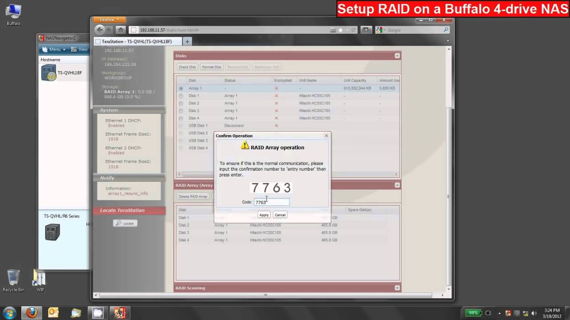
Task: Select the Disk 2 radio button in Disks
Action: point(181,103)
